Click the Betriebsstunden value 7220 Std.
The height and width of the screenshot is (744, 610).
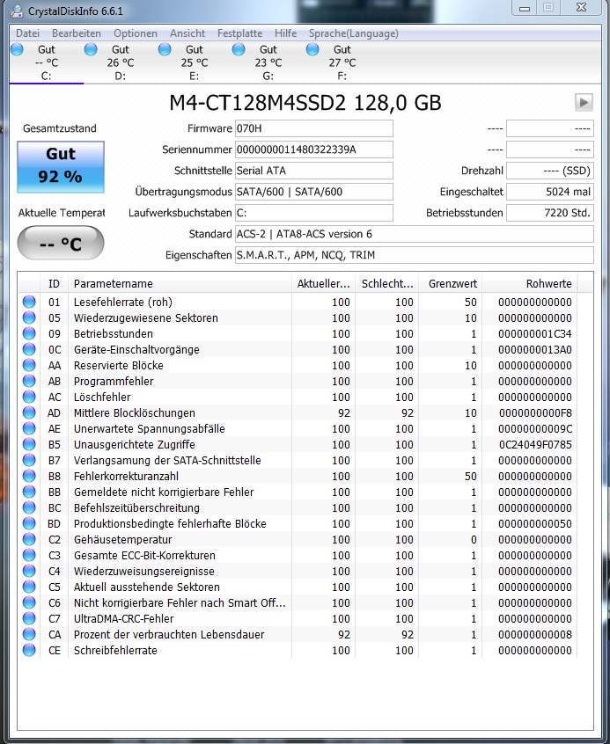(x=550, y=213)
